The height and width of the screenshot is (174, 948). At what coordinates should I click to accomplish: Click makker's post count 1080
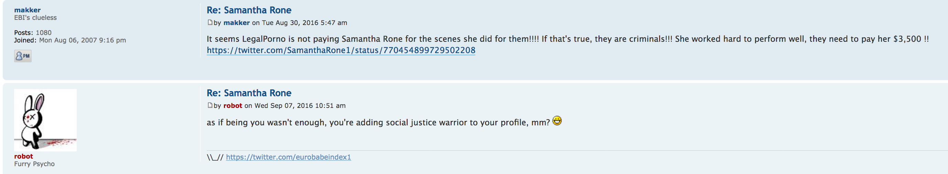pyautogui.click(x=43, y=33)
